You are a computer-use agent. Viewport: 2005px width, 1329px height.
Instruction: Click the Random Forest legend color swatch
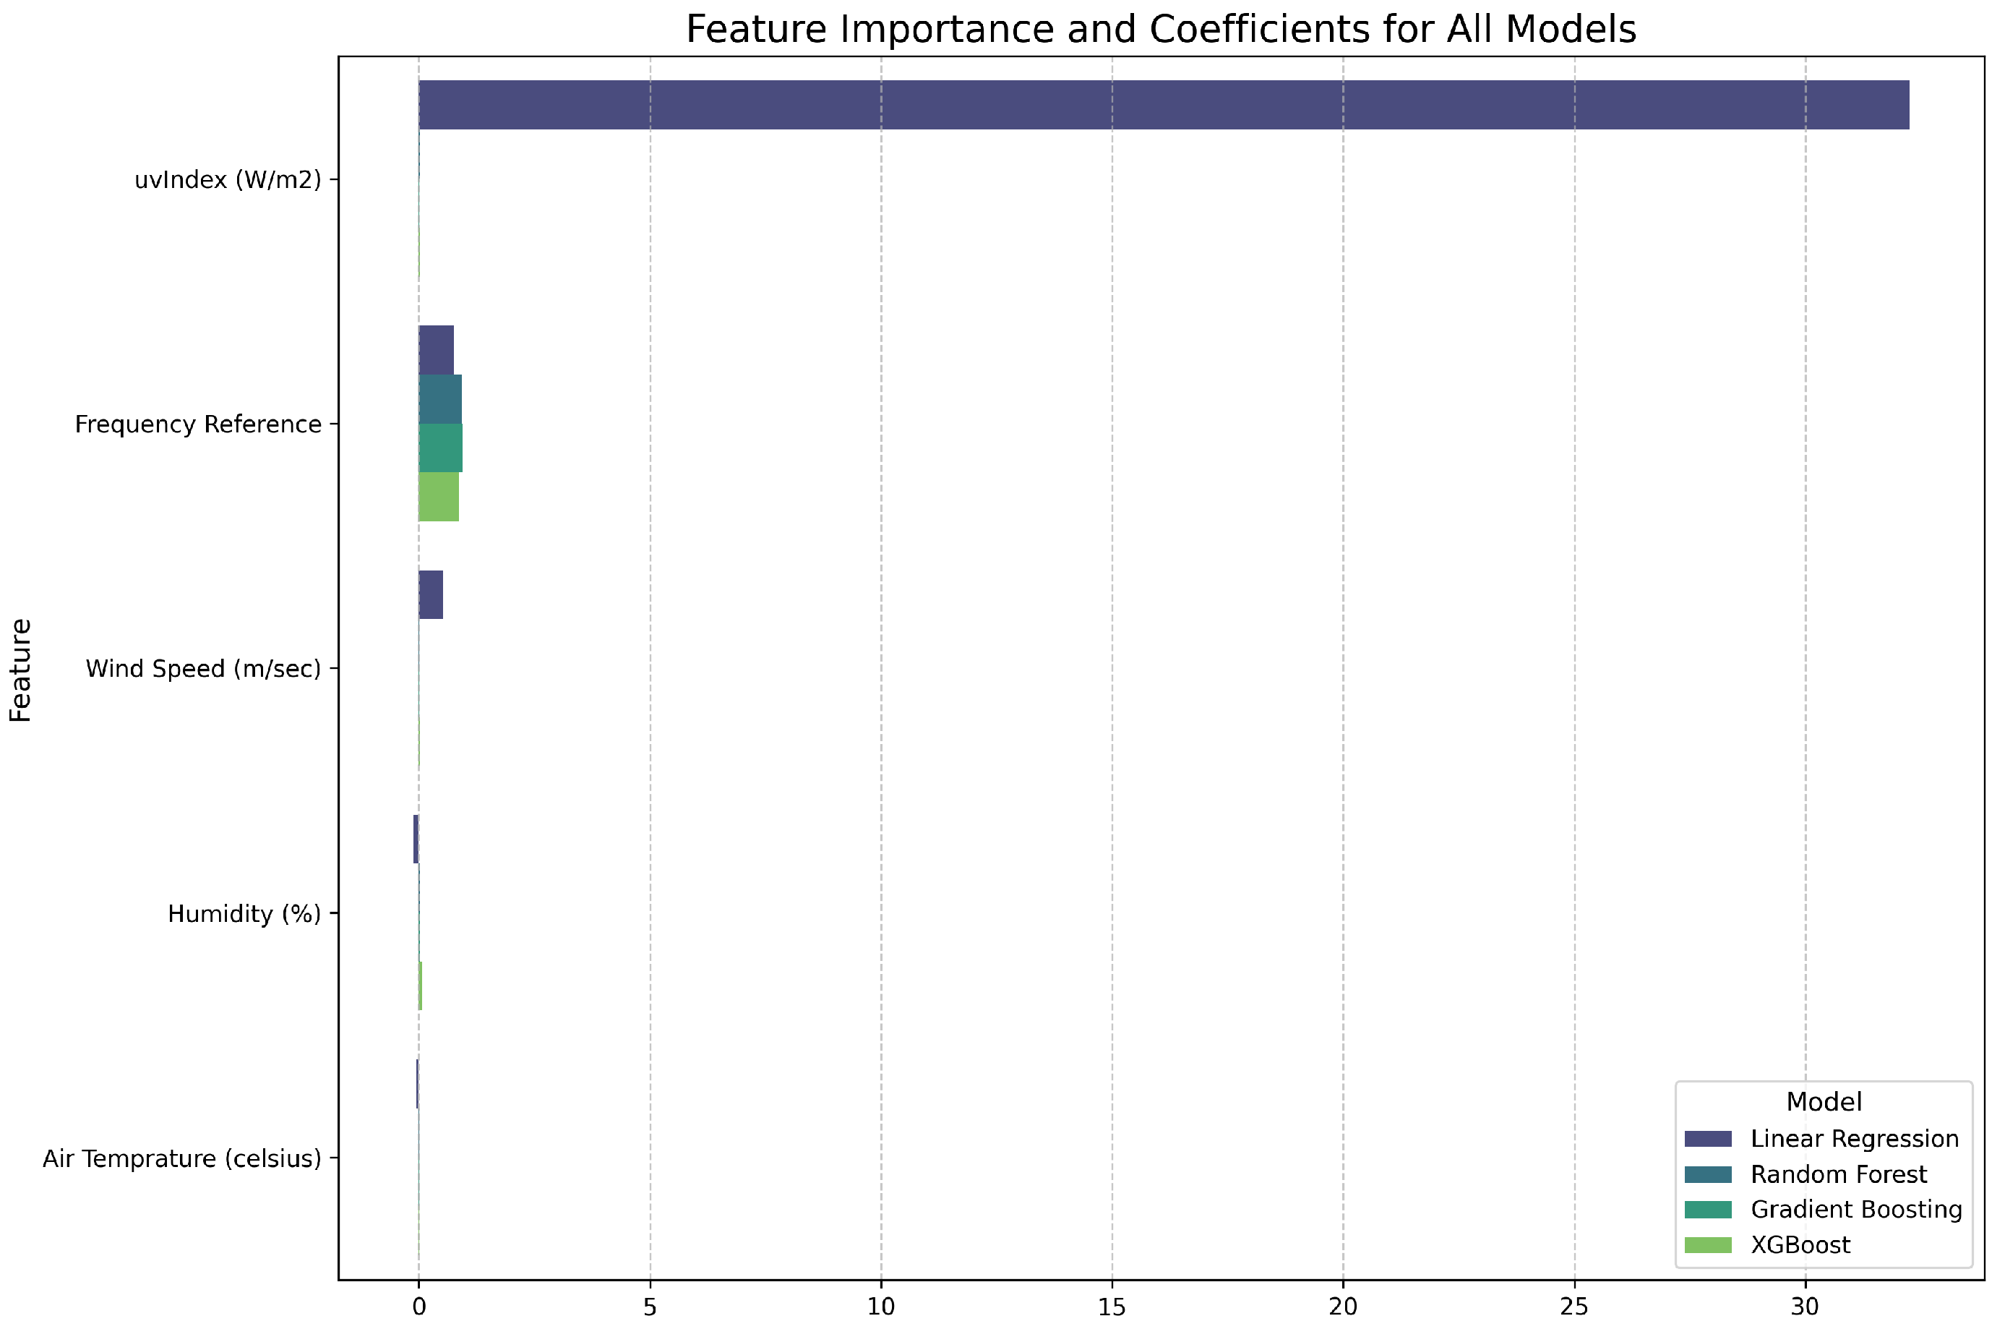[x=1708, y=1174]
